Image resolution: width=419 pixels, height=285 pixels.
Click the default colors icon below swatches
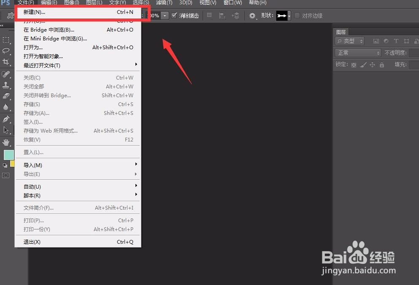click(x=5, y=165)
